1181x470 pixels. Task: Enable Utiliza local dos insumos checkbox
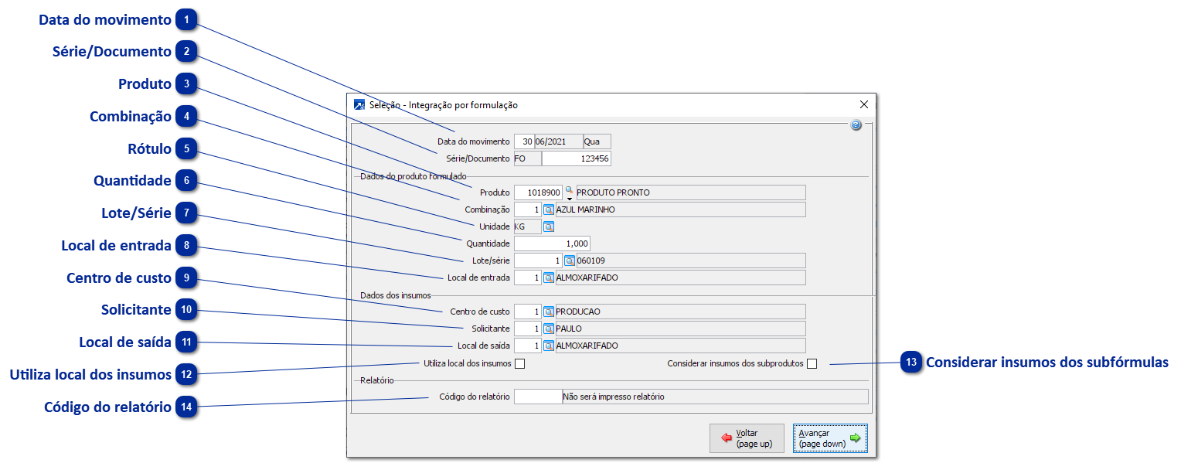click(x=520, y=364)
